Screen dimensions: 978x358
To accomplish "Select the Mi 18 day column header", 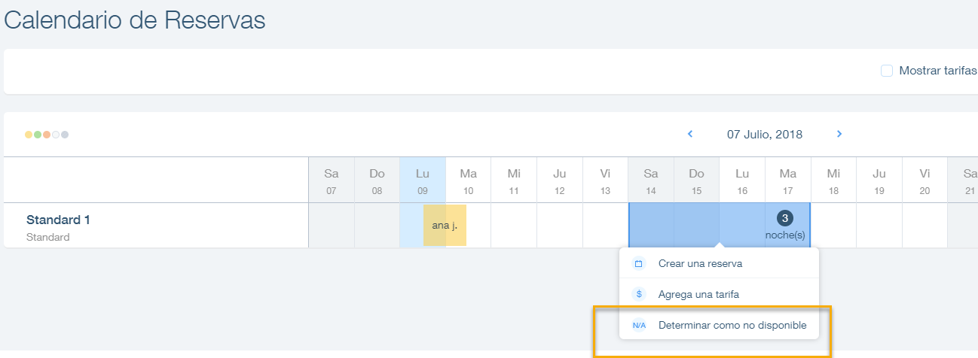I will point(833,181).
